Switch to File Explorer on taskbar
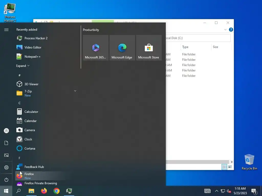Screen dimensions: 262x196 (31, 191)
